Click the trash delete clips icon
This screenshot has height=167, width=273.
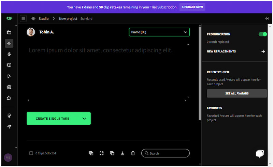coord(133,153)
